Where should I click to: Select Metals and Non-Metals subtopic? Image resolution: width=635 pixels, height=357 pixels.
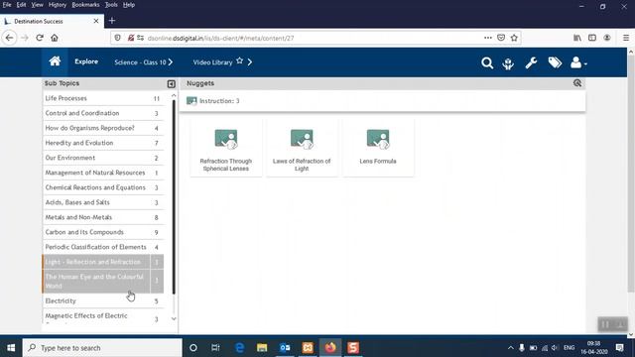click(x=103, y=217)
